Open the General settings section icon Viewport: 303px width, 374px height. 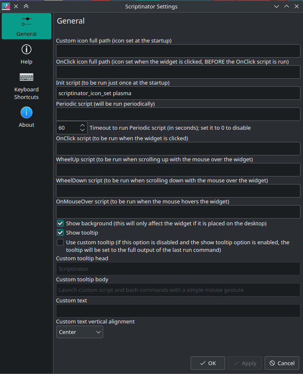27,22
